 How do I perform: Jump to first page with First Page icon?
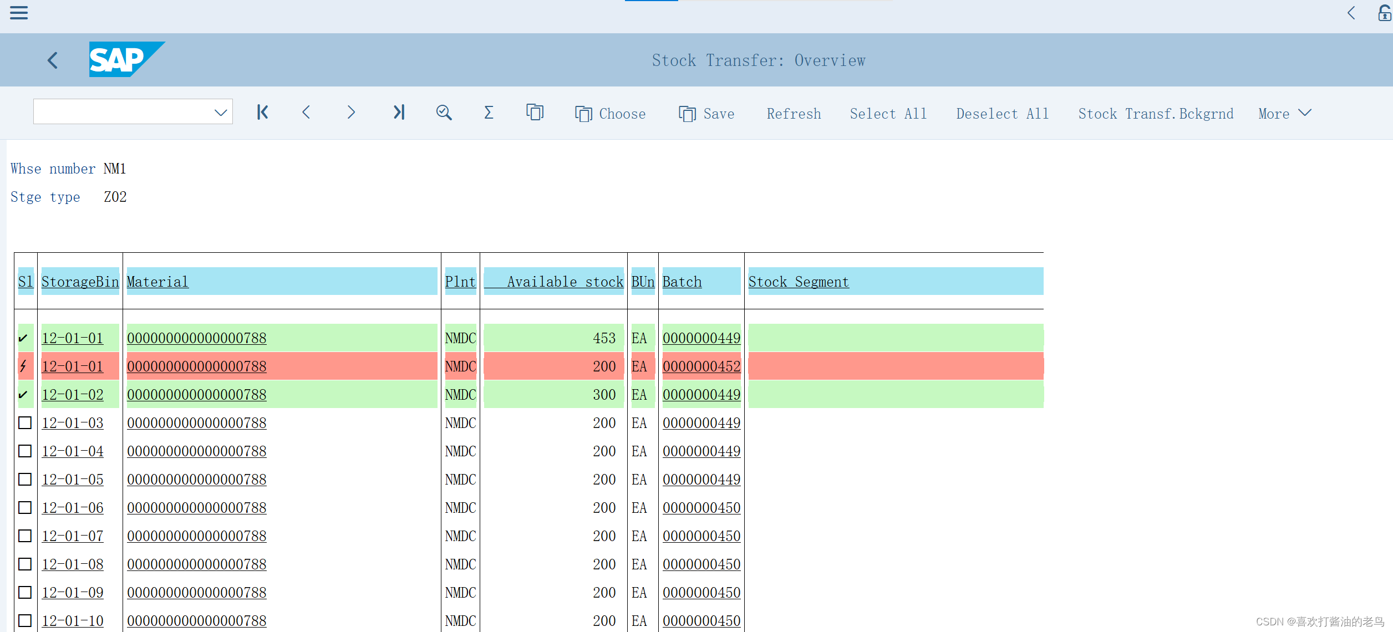click(x=262, y=112)
